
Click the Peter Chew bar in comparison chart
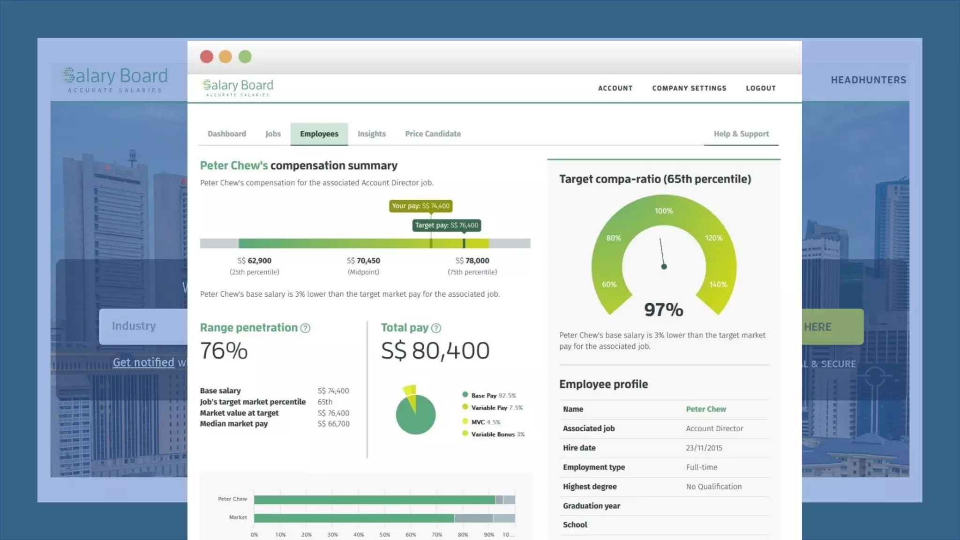374,500
